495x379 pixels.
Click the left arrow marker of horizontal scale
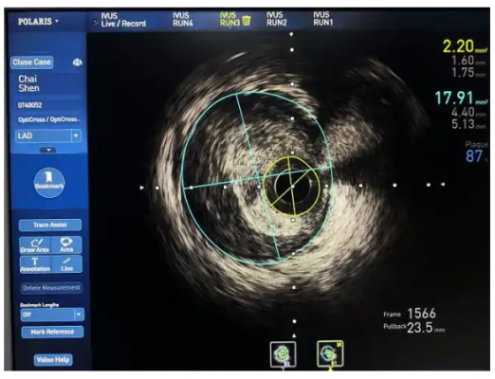pyautogui.click(x=142, y=188)
